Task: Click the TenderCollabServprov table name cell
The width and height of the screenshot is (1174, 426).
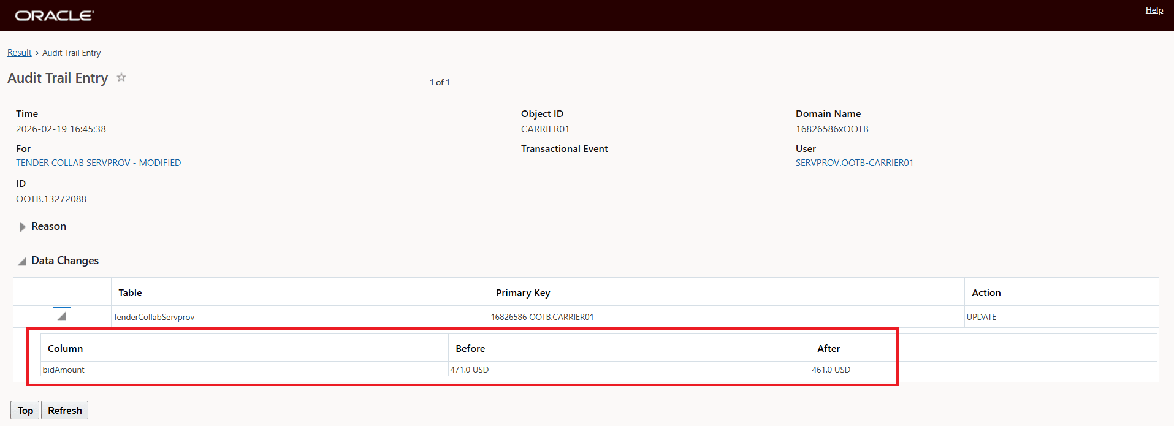Action: coord(154,317)
